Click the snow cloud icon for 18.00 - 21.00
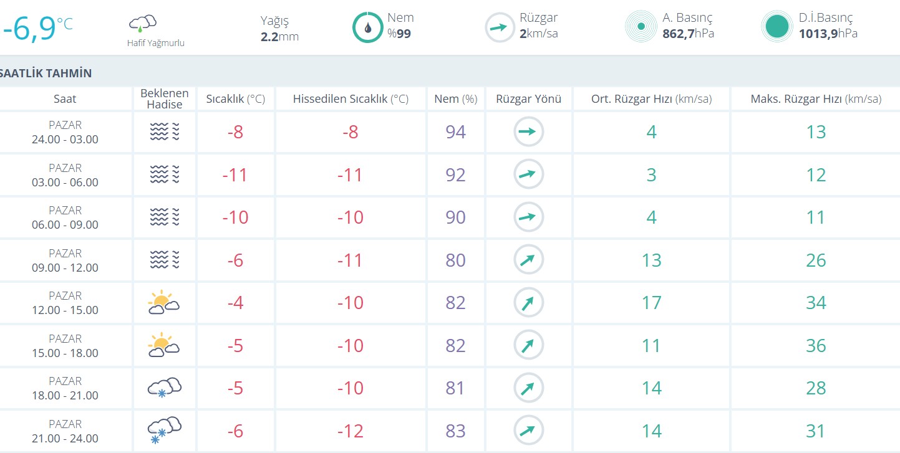This screenshot has width=900, height=453. tap(164, 388)
